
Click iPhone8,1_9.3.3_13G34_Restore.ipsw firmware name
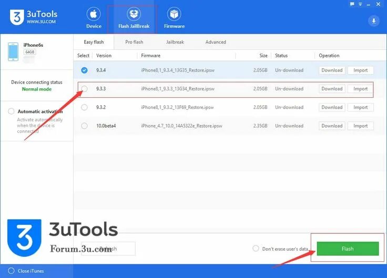178,89
